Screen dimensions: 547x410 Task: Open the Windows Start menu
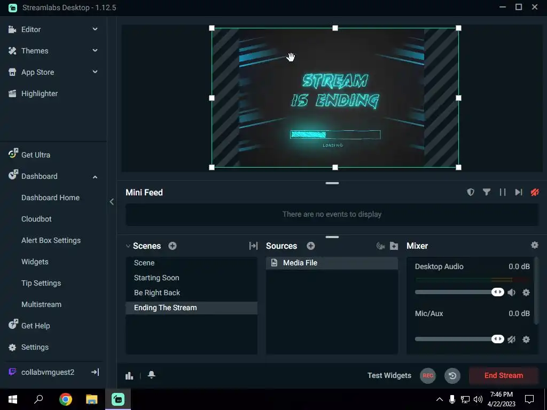pos(13,399)
